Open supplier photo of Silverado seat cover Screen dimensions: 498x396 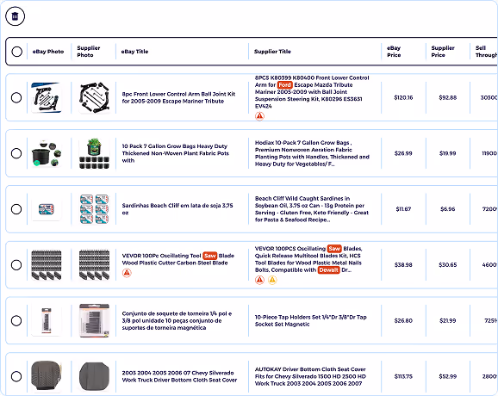click(94, 376)
